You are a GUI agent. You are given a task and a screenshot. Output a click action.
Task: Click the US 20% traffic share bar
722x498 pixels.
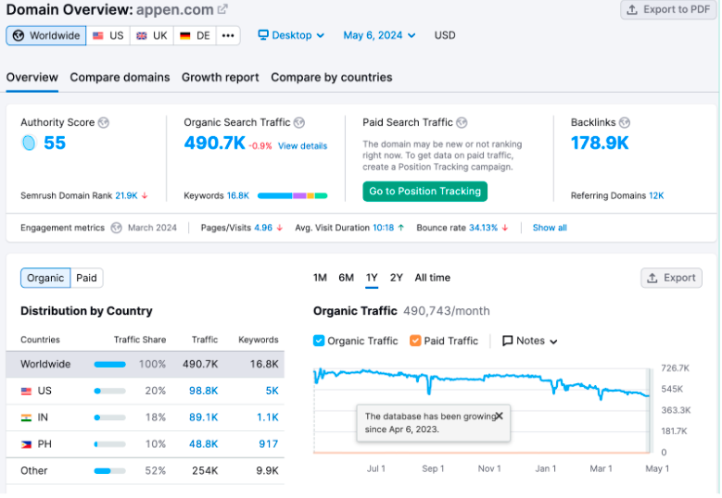click(x=109, y=392)
